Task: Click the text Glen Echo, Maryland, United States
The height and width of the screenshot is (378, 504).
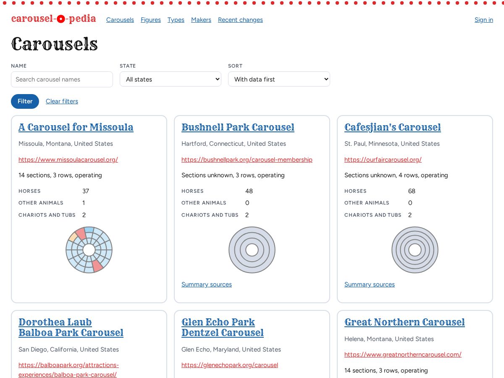Action: pos(231,349)
